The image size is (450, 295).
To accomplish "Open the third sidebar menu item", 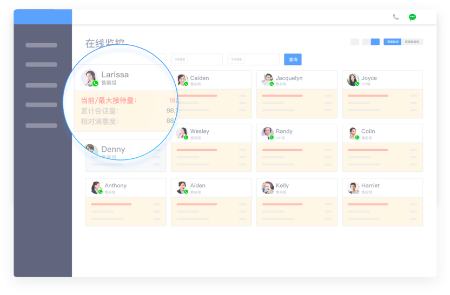I will (x=41, y=85).
